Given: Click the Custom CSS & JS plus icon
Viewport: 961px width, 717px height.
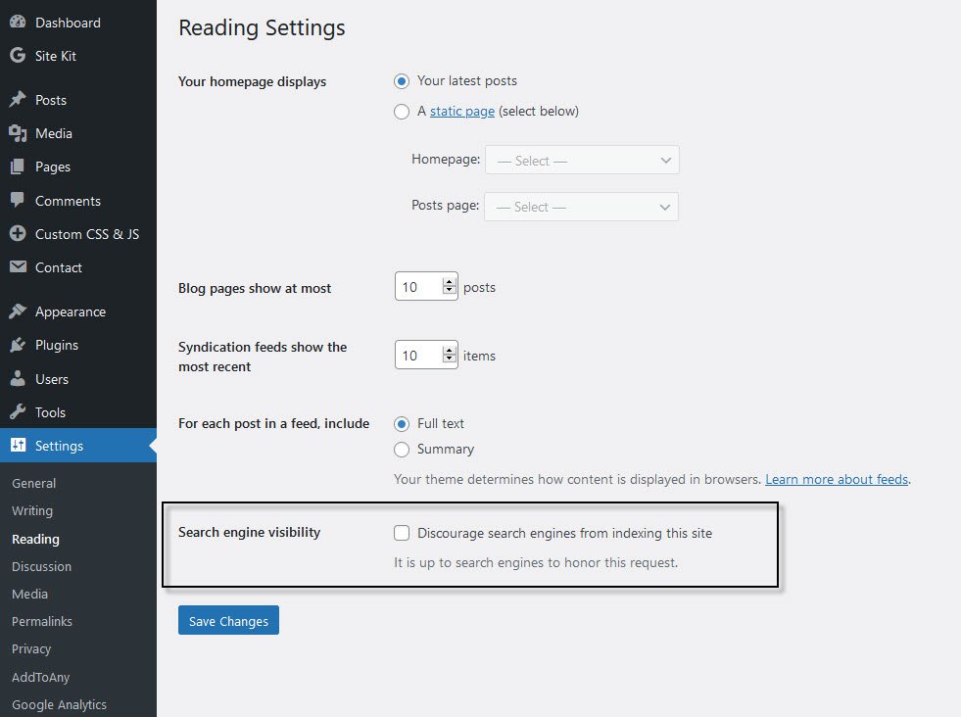Looking at the screenshot, I should tap(18, 233).
